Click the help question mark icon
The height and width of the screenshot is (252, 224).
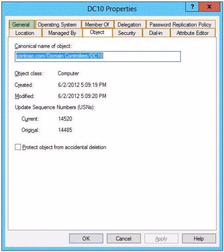point(192,7)
